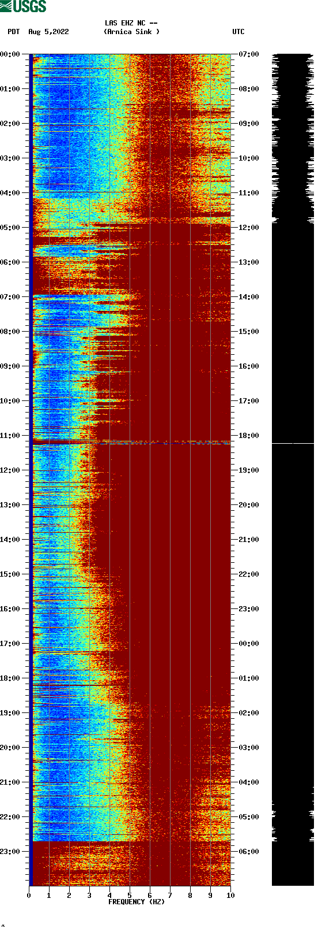Click the 00:00 PDT time label

pyautogui.click(x=10, y=54)
